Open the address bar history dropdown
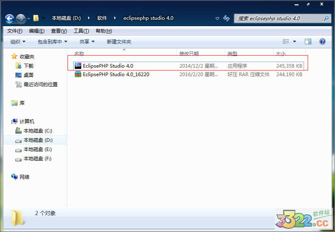The height and width of the screenshot is (232, 335). coord(217,19)
